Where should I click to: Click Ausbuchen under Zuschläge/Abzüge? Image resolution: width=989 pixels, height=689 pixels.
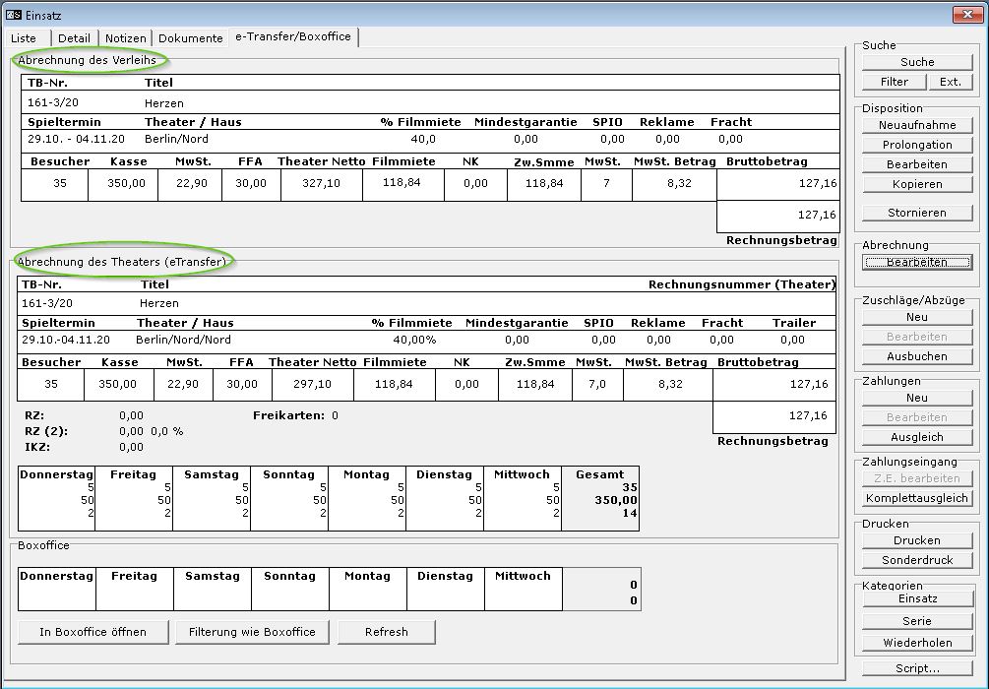coord(916,356)
